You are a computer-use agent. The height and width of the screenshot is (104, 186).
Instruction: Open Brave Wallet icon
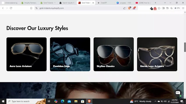(x=167, y=8)
